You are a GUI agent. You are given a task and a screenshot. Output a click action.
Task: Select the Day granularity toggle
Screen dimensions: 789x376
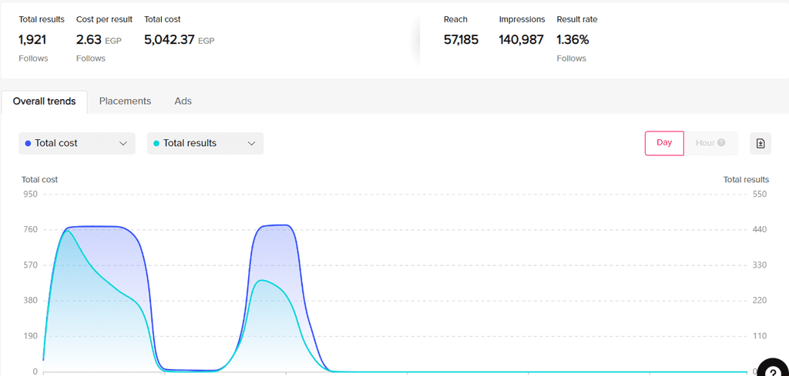pyautogui.click(x=664, y=143)
